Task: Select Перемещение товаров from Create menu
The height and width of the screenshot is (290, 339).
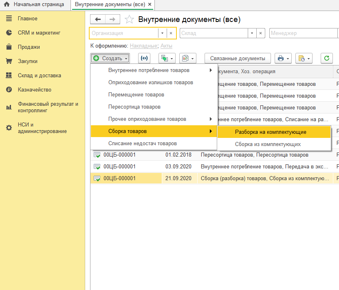Action: pos(136,95)
